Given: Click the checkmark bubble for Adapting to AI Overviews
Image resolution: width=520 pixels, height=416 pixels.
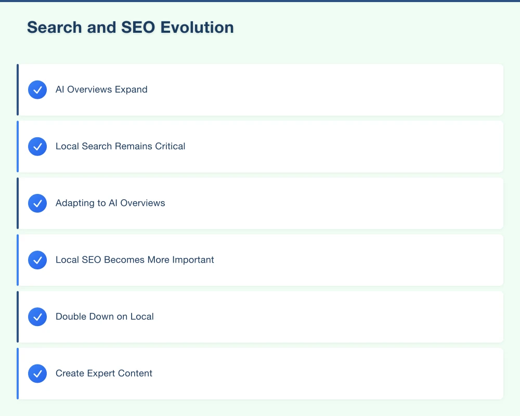Looking at the screenshot, I should 37,203.
